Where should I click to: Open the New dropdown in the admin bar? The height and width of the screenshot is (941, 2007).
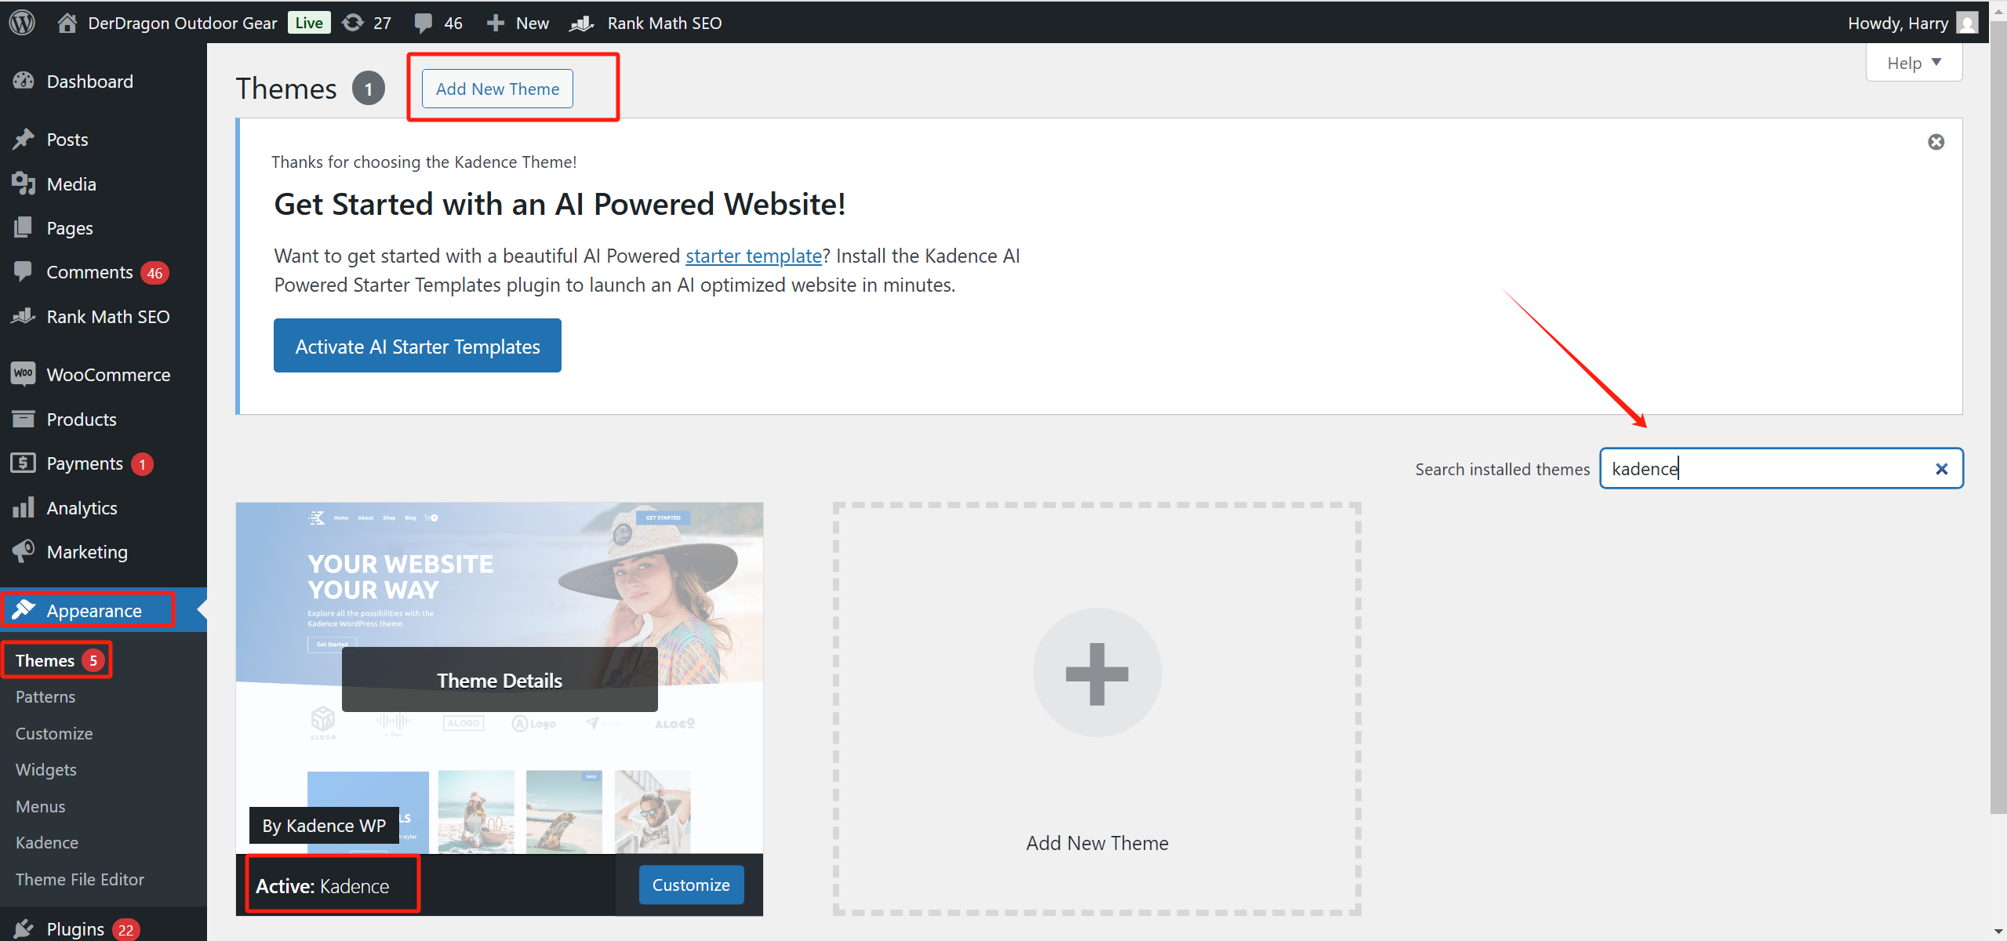click(516, 22)
